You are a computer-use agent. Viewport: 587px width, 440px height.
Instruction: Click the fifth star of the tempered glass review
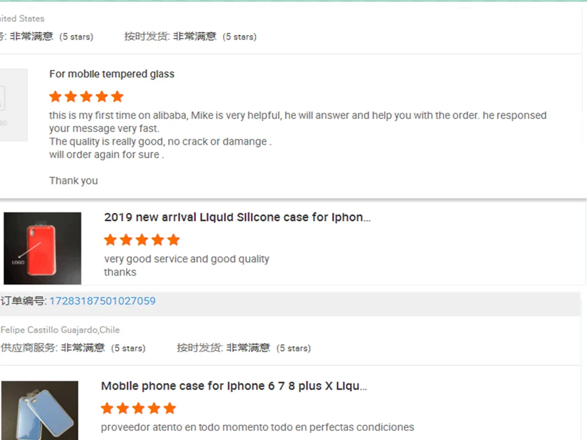(x=117, y=96)
